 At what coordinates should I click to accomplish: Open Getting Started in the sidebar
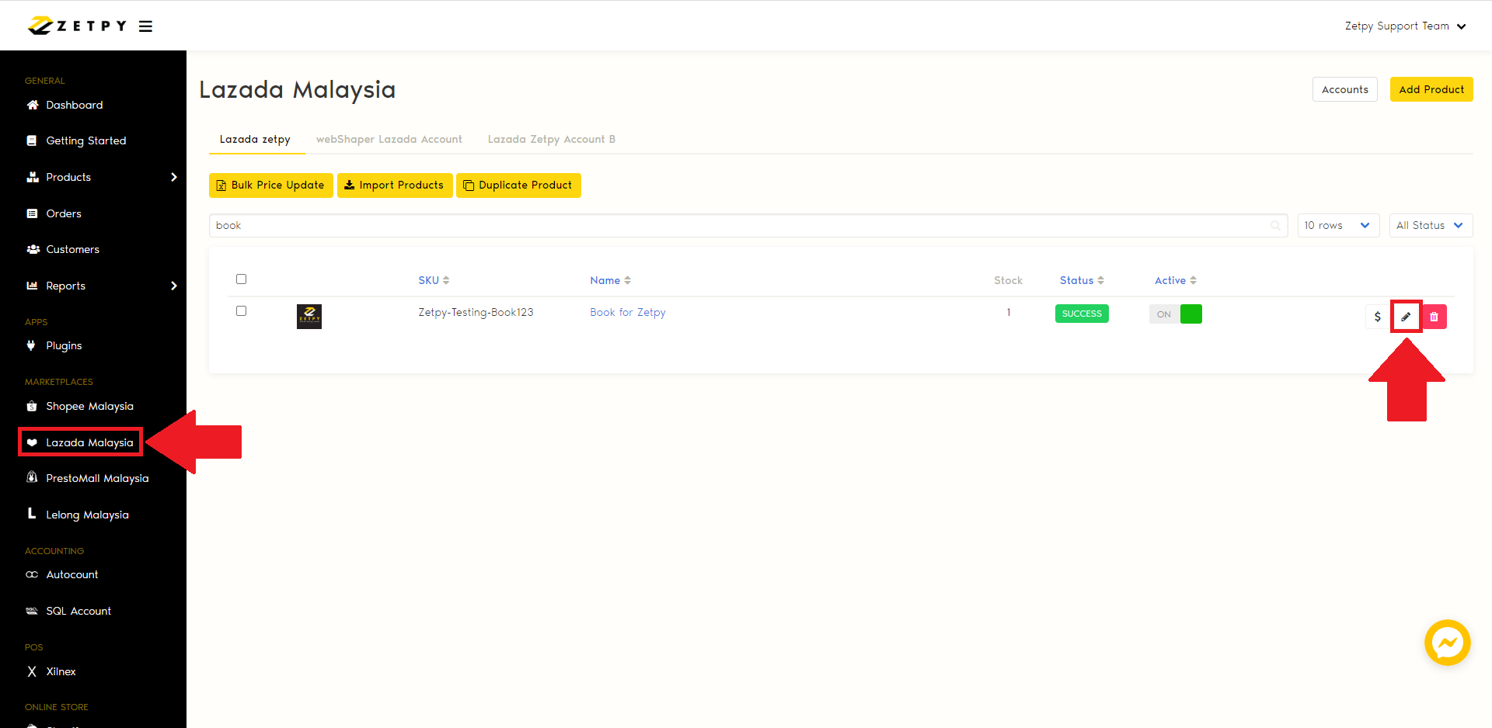85,140
